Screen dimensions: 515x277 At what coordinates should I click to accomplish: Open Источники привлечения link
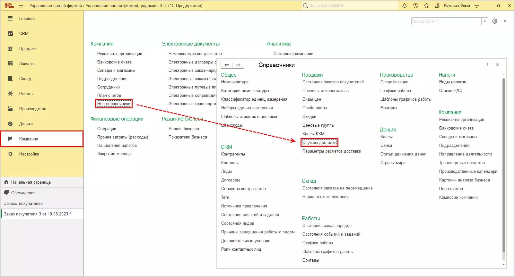(x=244, y=206)
